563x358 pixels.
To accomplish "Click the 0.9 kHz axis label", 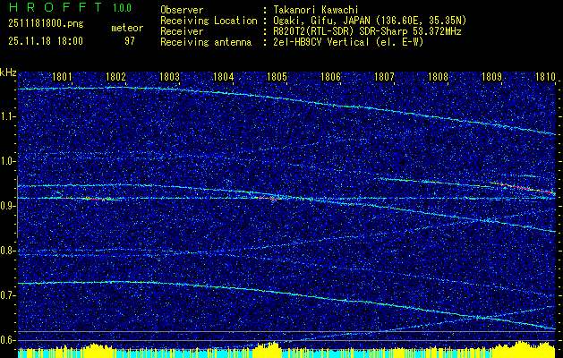I will click(8, 206).
